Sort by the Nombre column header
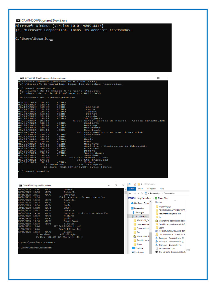 [x=159, y=202]
